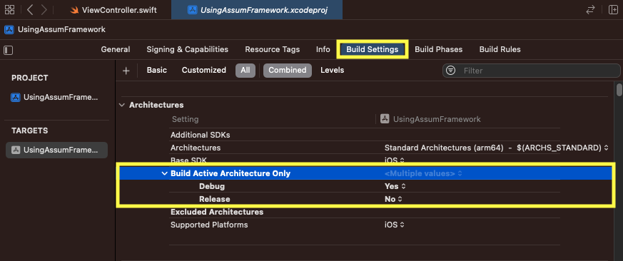Image resolution: width=623 pixels, height=261 pixels.
Task: Click the swap editor arrows icon
Action: 590,10
